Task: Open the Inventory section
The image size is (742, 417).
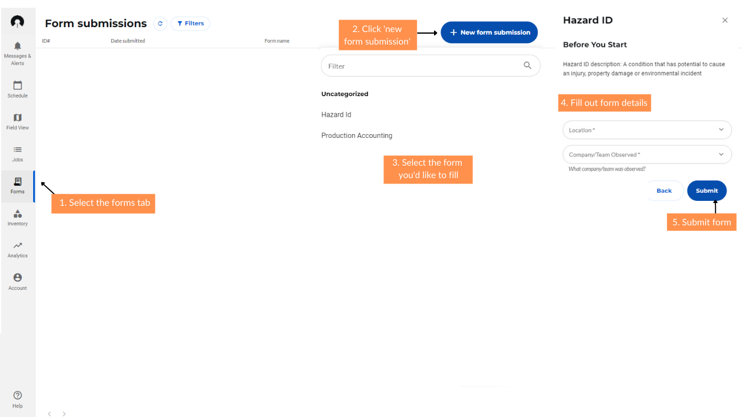Action: tap(18, 217)
